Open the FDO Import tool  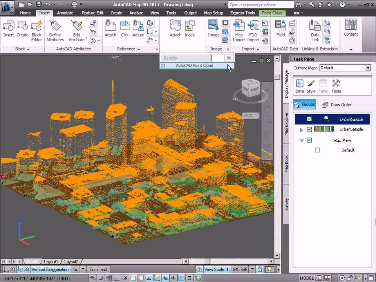[253, 31]
